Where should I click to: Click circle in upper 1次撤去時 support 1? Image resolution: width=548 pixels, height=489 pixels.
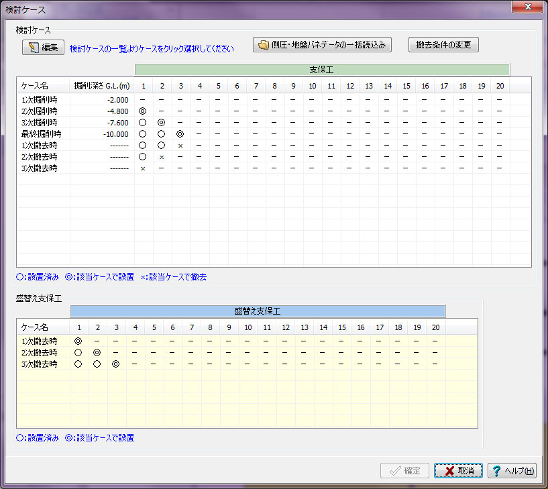(142, 145)
